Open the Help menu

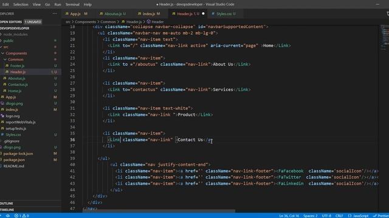pyautogui.click(x=88, y=4)
